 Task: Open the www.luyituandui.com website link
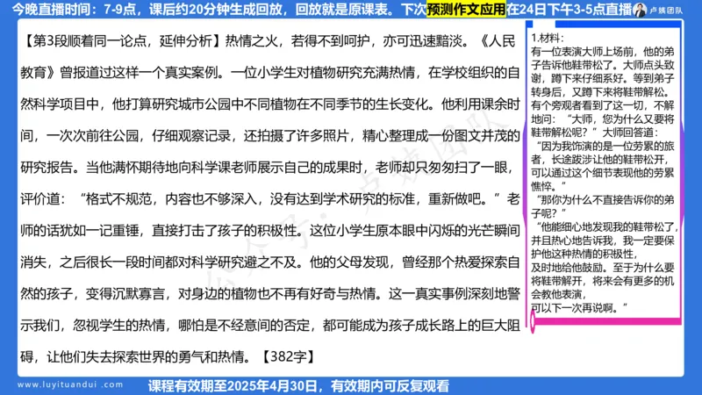pos(70,384)
